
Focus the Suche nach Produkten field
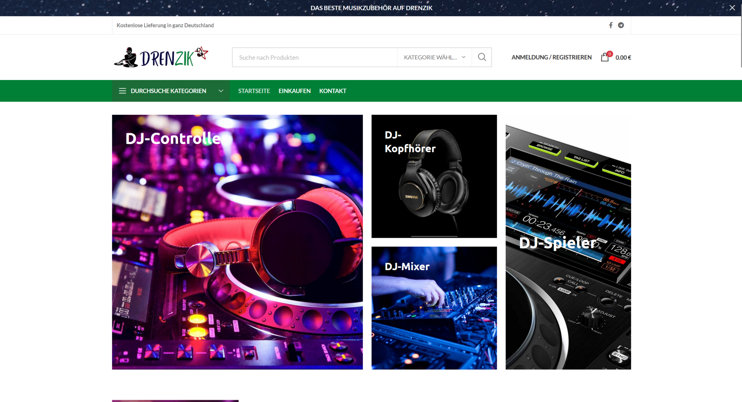(x=314, y=57)
